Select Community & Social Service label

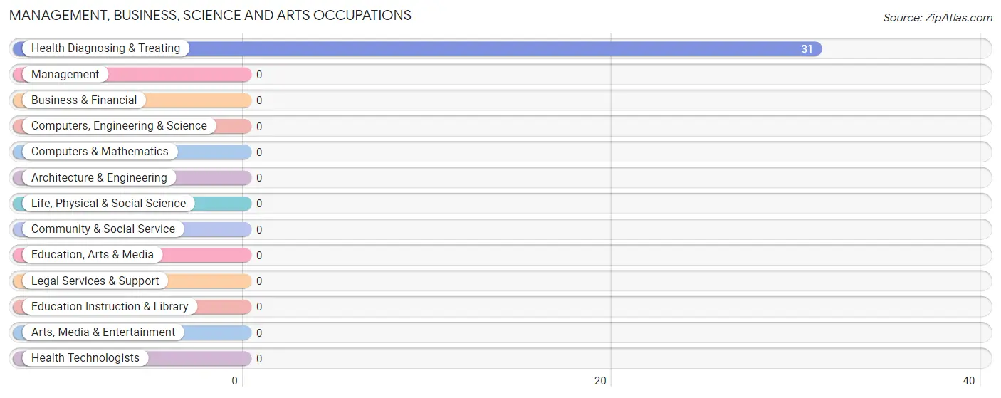[103, 229]
